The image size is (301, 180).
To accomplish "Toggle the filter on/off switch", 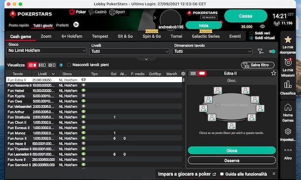I will point(272,51).
